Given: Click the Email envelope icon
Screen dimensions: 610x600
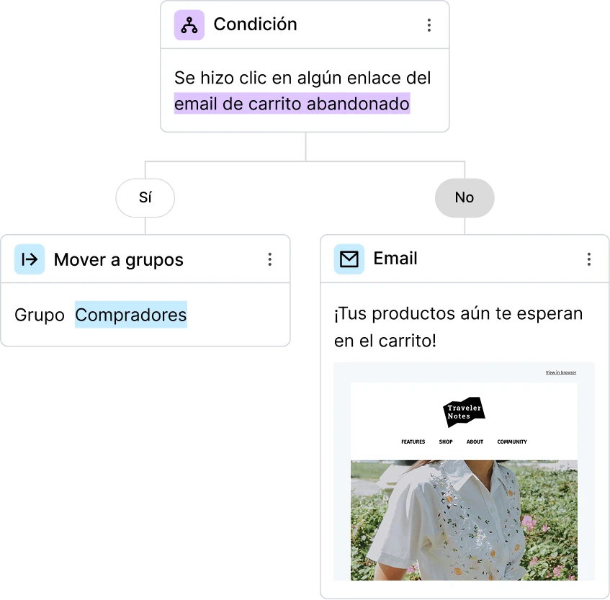Looking at the screenshot, I should [349, 259].
